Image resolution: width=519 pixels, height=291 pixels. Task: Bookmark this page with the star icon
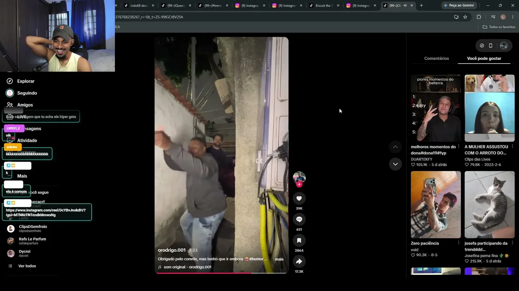coord(465,17)
